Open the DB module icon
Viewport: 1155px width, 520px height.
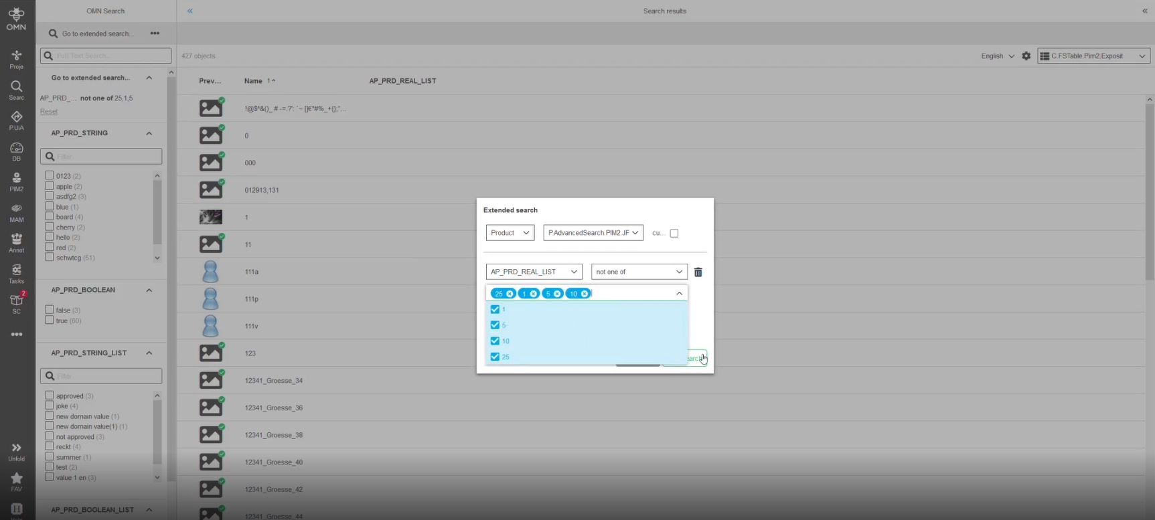tap(16, 151)
